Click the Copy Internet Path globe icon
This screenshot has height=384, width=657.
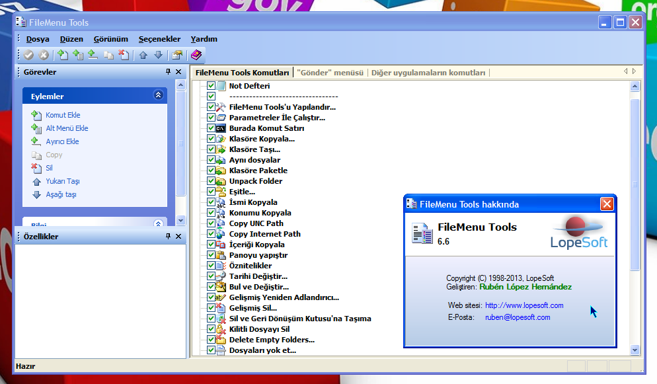pos(221,234)
